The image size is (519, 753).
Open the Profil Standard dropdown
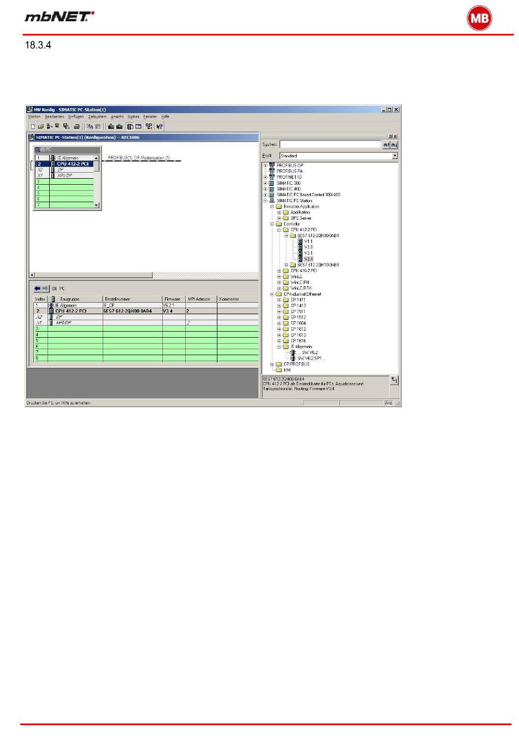click(x=395, y=156)
